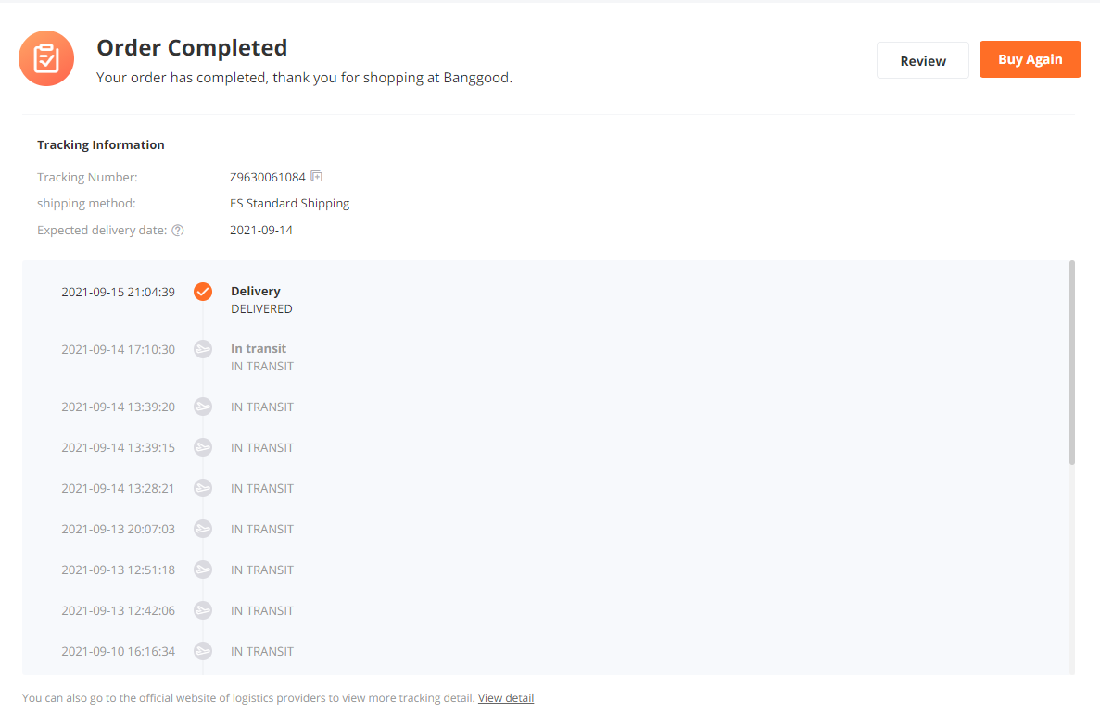Click the transit icon at 2021-09-14 13:39:15
1100x726 pixels.
pos(203,447)
